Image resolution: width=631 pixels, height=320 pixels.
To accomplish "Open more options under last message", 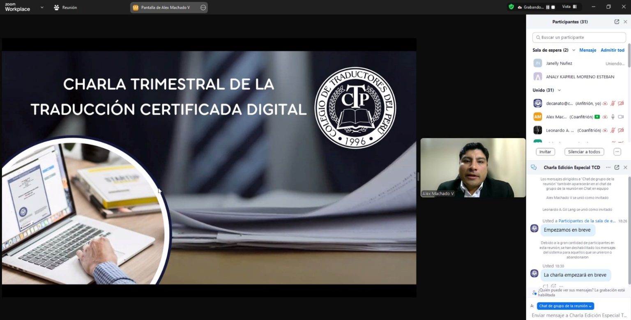I will (561, 286).
